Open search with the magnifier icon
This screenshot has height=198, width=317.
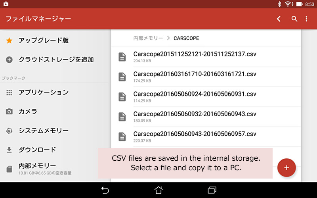pos(294,19)
